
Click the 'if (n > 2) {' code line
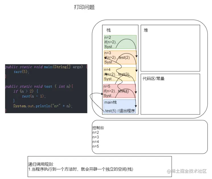(26, 91)
